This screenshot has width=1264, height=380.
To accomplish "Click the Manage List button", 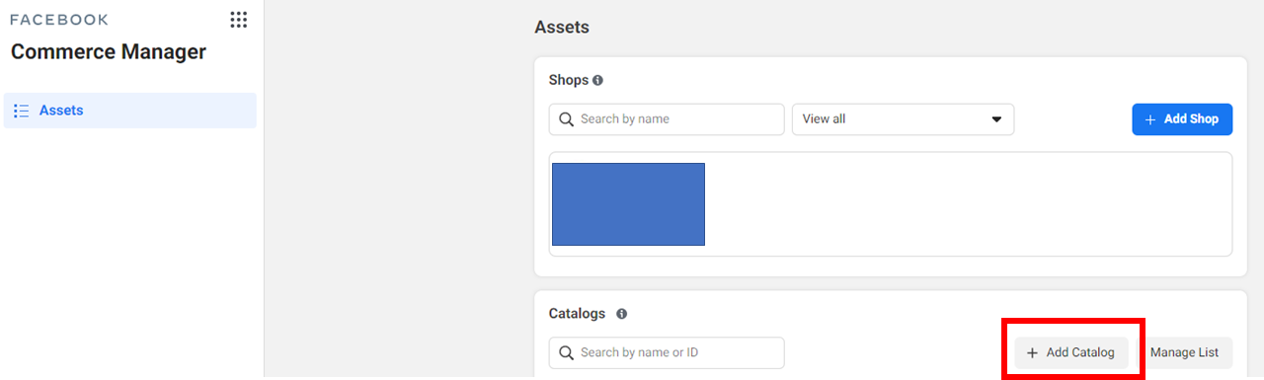I will click(x=1184, y=352).
